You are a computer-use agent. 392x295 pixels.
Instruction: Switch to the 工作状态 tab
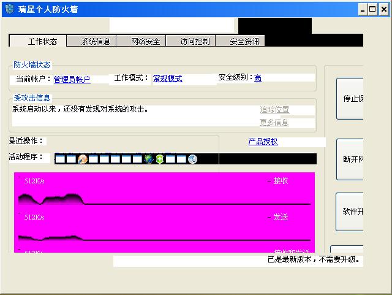click(38, 41)
